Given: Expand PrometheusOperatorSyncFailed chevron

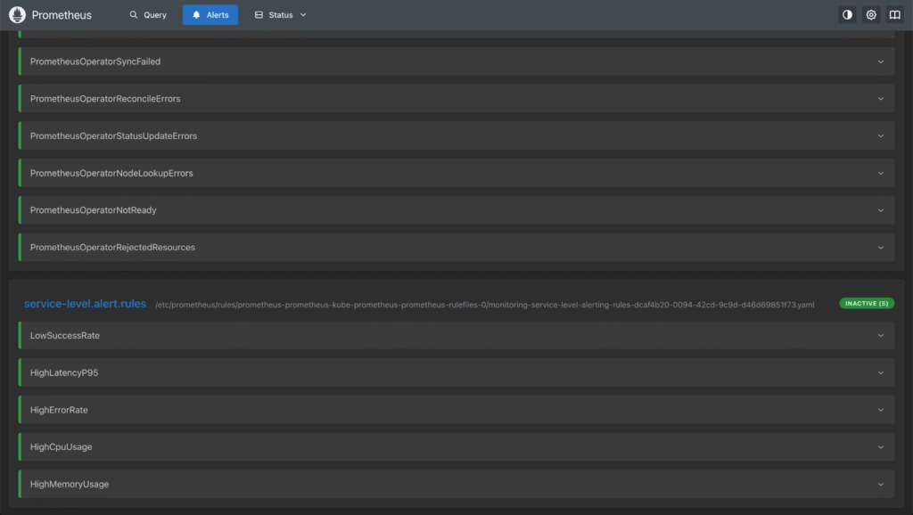Looking at the screenshot, I should click(x=880, y=61).
